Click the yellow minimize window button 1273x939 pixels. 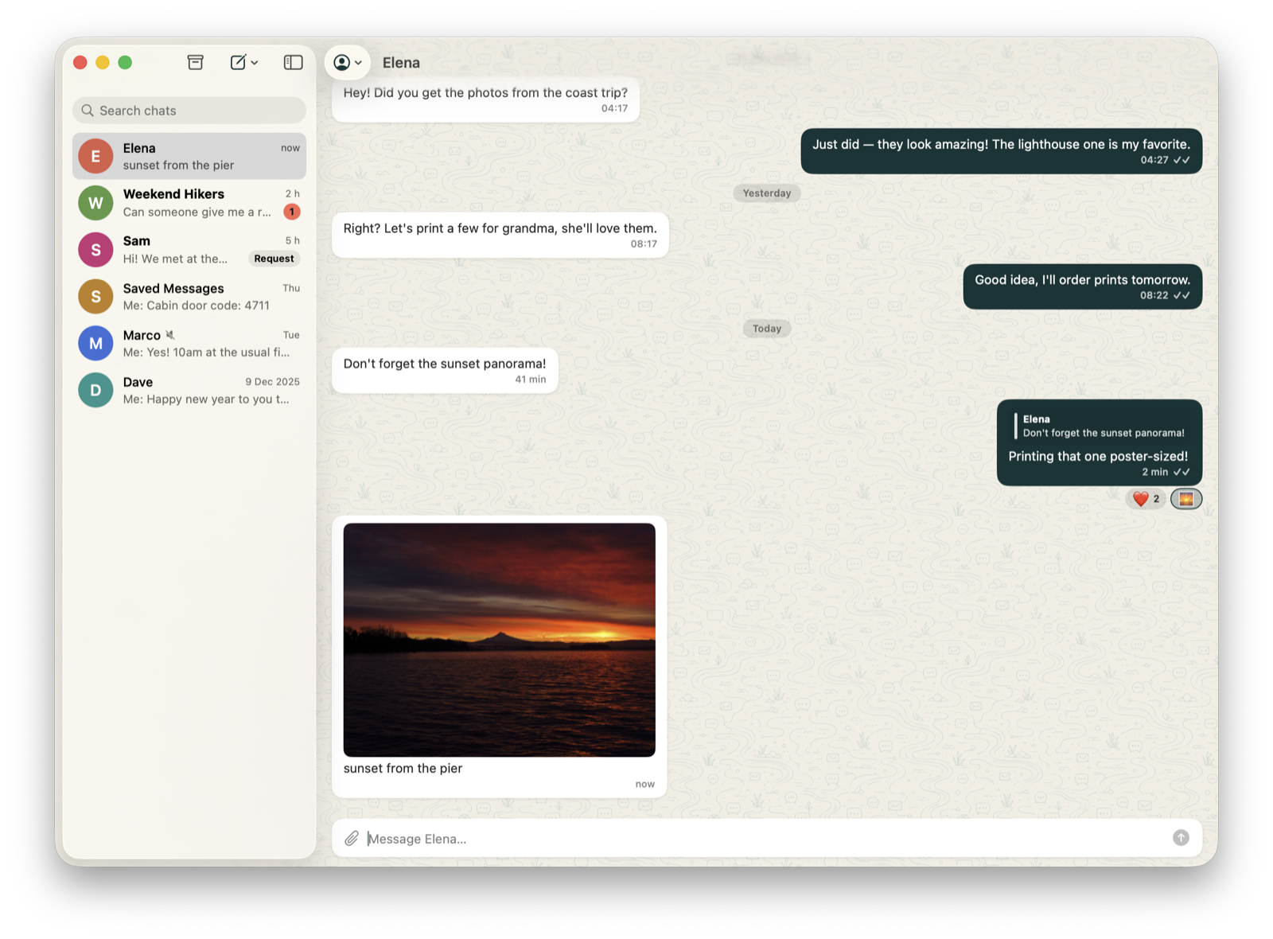click(x=103, y=62)
